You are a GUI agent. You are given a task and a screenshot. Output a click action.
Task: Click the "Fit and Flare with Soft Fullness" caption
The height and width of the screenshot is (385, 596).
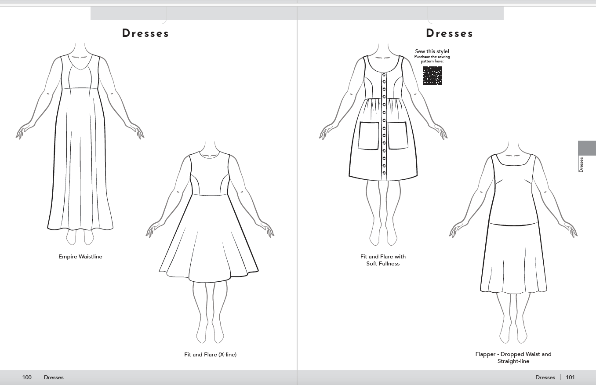pos(383,260)
